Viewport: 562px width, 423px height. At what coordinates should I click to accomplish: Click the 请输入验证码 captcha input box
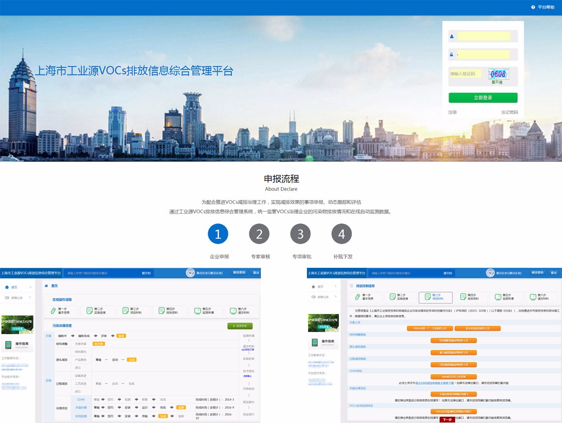click(465, 74)
